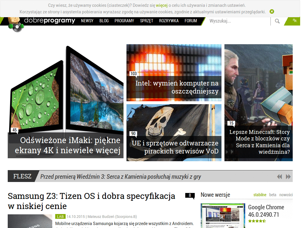Click the dobreprogramy logo

point(50,20)
